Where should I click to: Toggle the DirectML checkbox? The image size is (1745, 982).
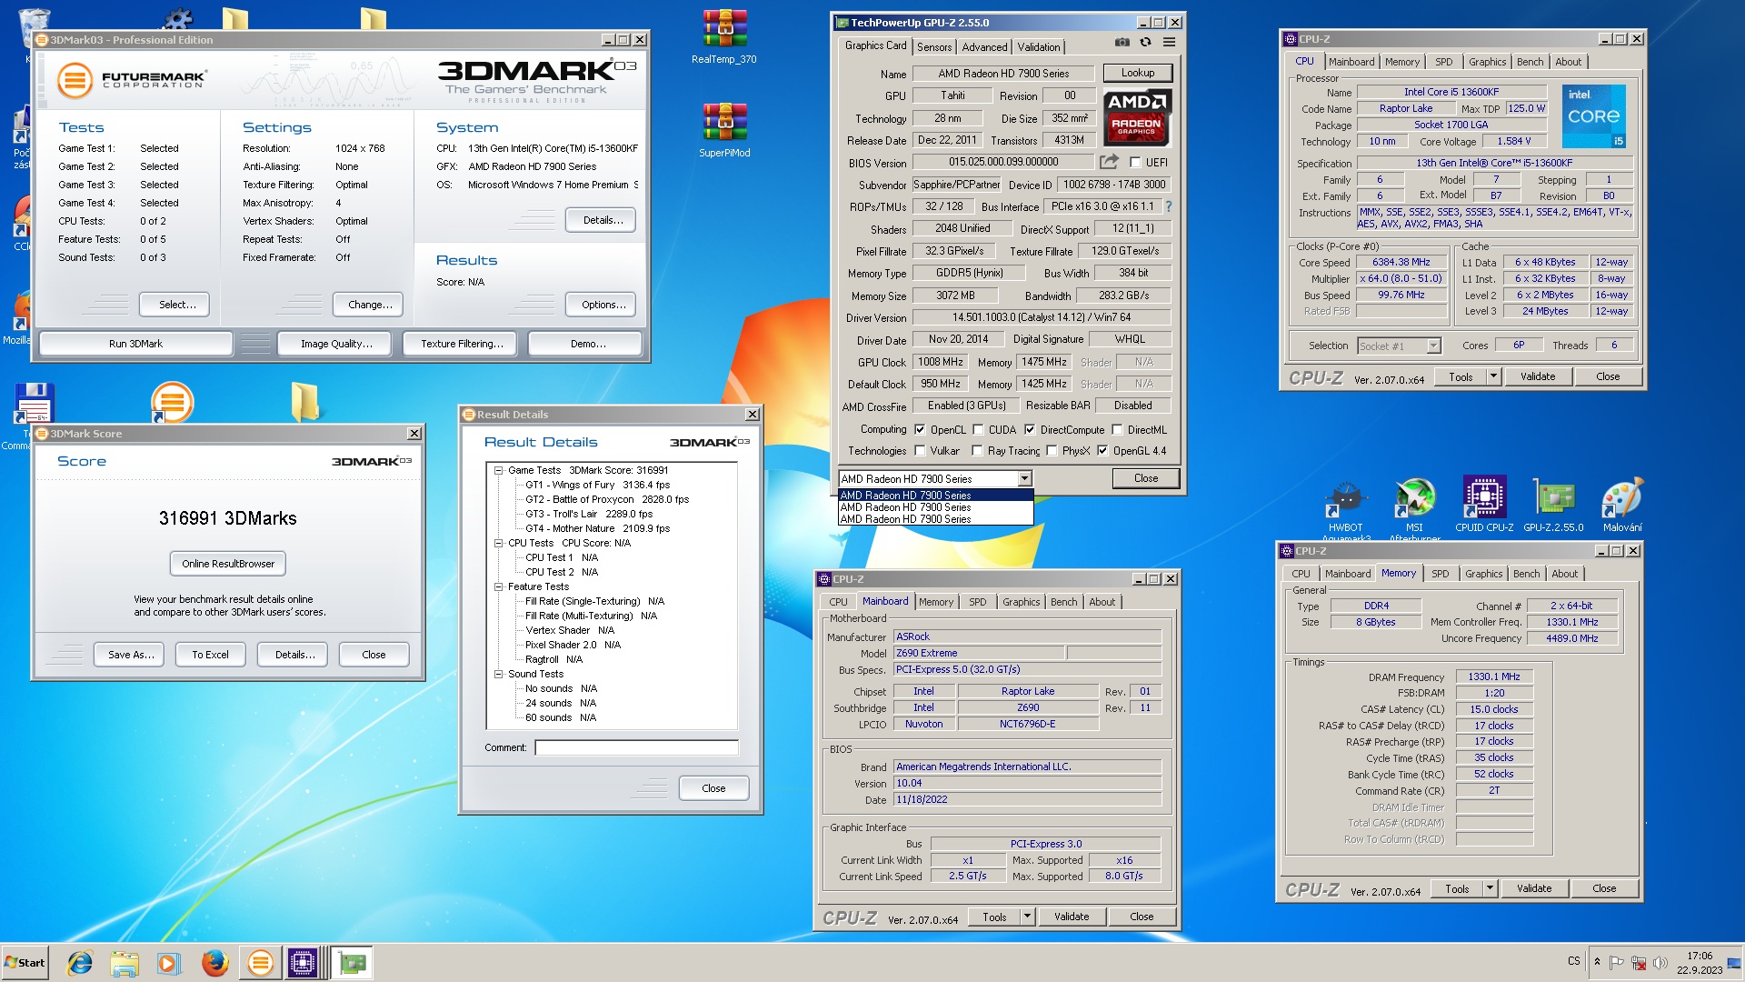pos(1117,430)
